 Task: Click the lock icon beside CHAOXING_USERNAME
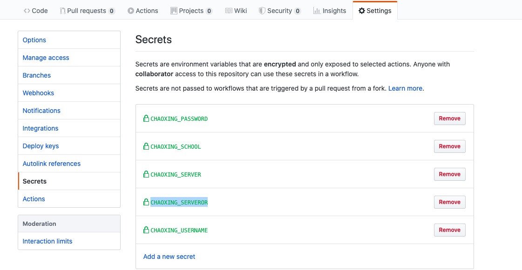pos(146,230)
